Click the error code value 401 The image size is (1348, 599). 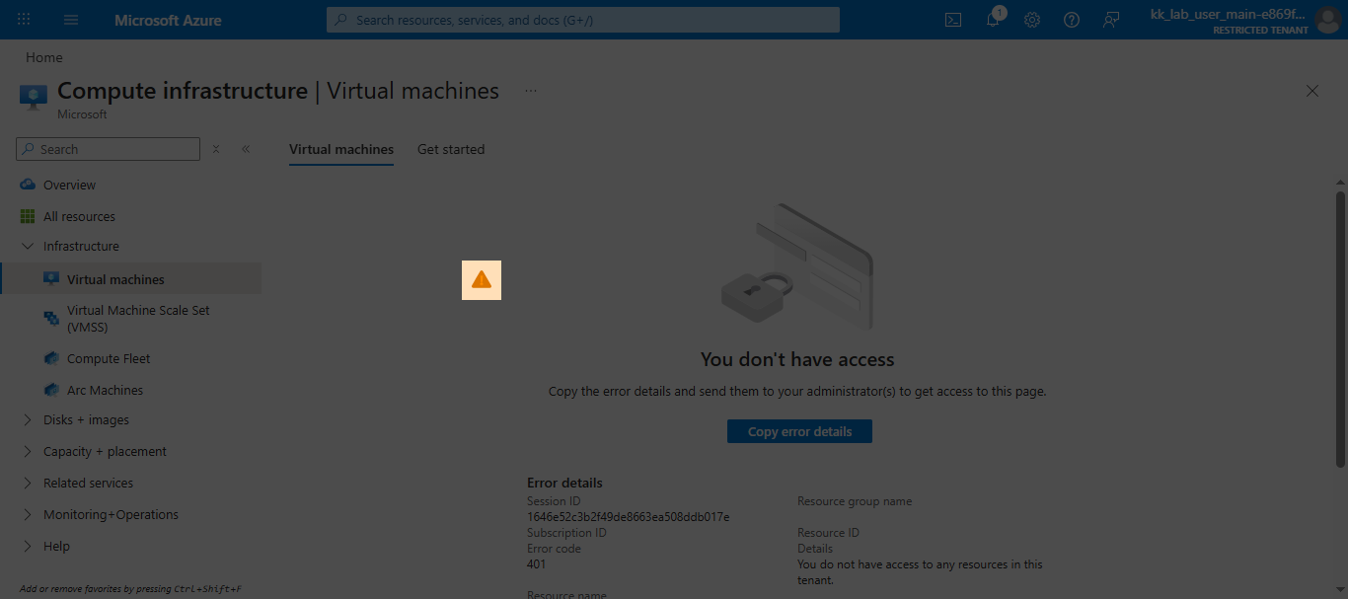tap(536, 564)
